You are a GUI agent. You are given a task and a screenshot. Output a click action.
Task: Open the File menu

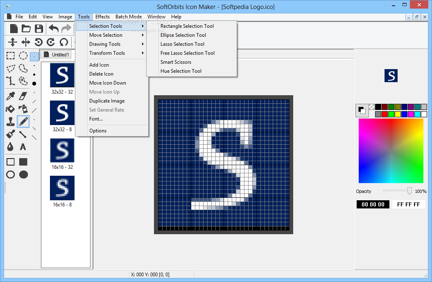[19, 17]
